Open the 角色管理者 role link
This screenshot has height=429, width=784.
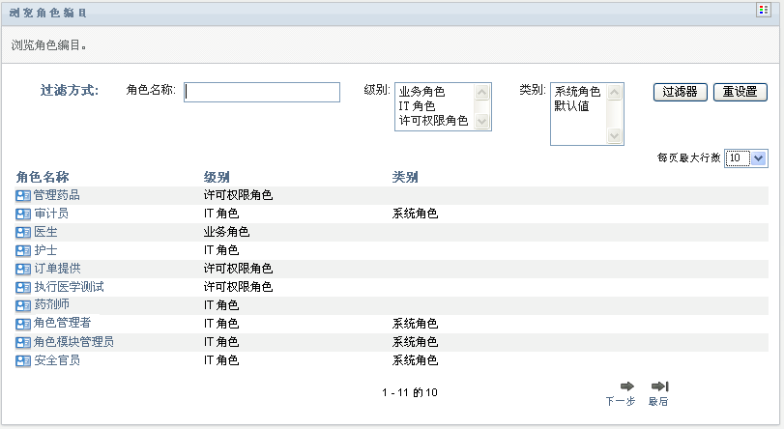coord(63,323)
